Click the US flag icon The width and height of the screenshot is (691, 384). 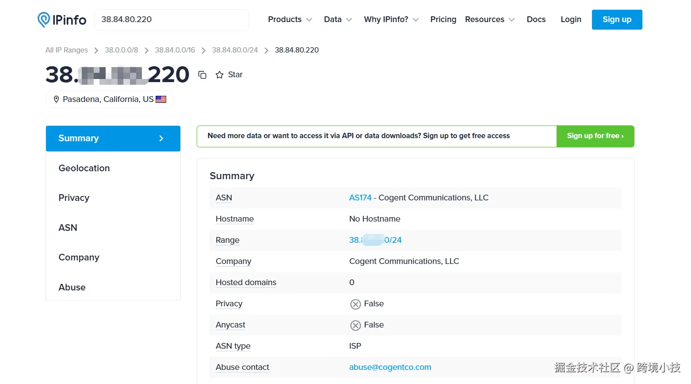(161, 99)
